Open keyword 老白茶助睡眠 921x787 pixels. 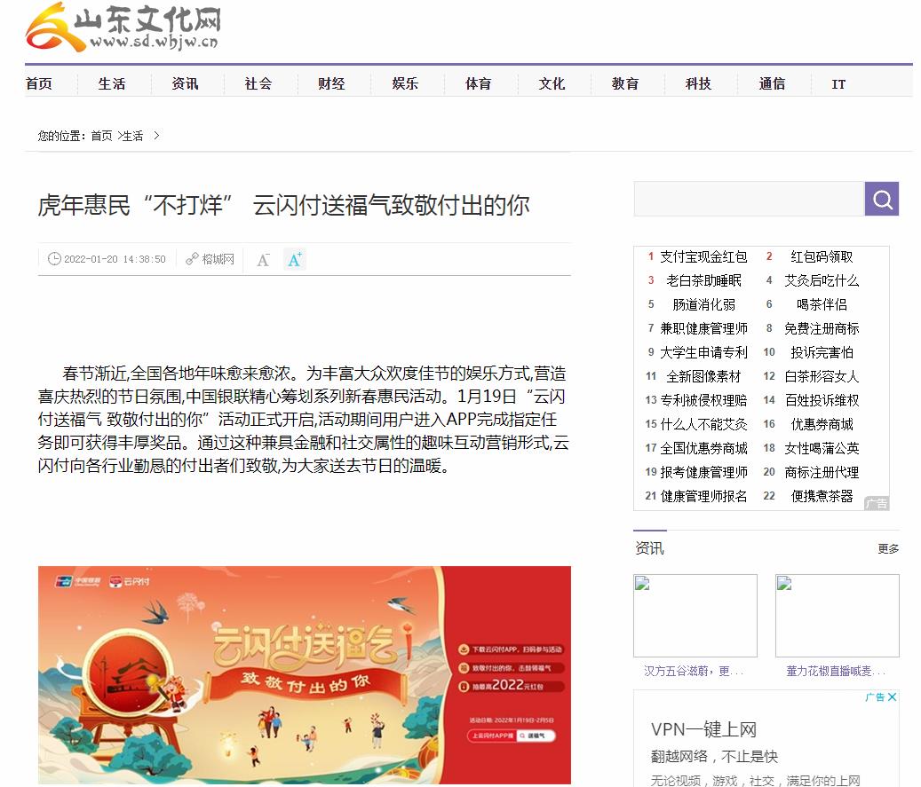point(703,281)
